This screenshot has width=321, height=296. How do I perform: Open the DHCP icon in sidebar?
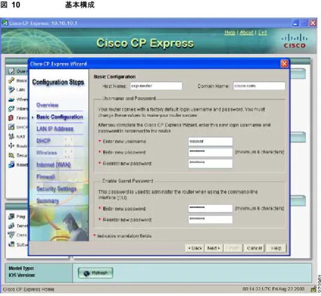pos(11,127)
